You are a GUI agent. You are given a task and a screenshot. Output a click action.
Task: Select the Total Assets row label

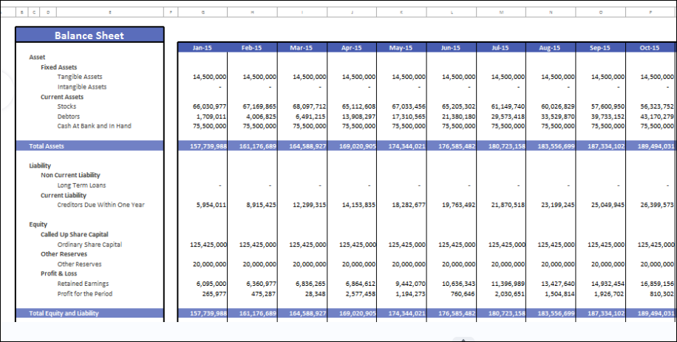click(x=47, y=146)
